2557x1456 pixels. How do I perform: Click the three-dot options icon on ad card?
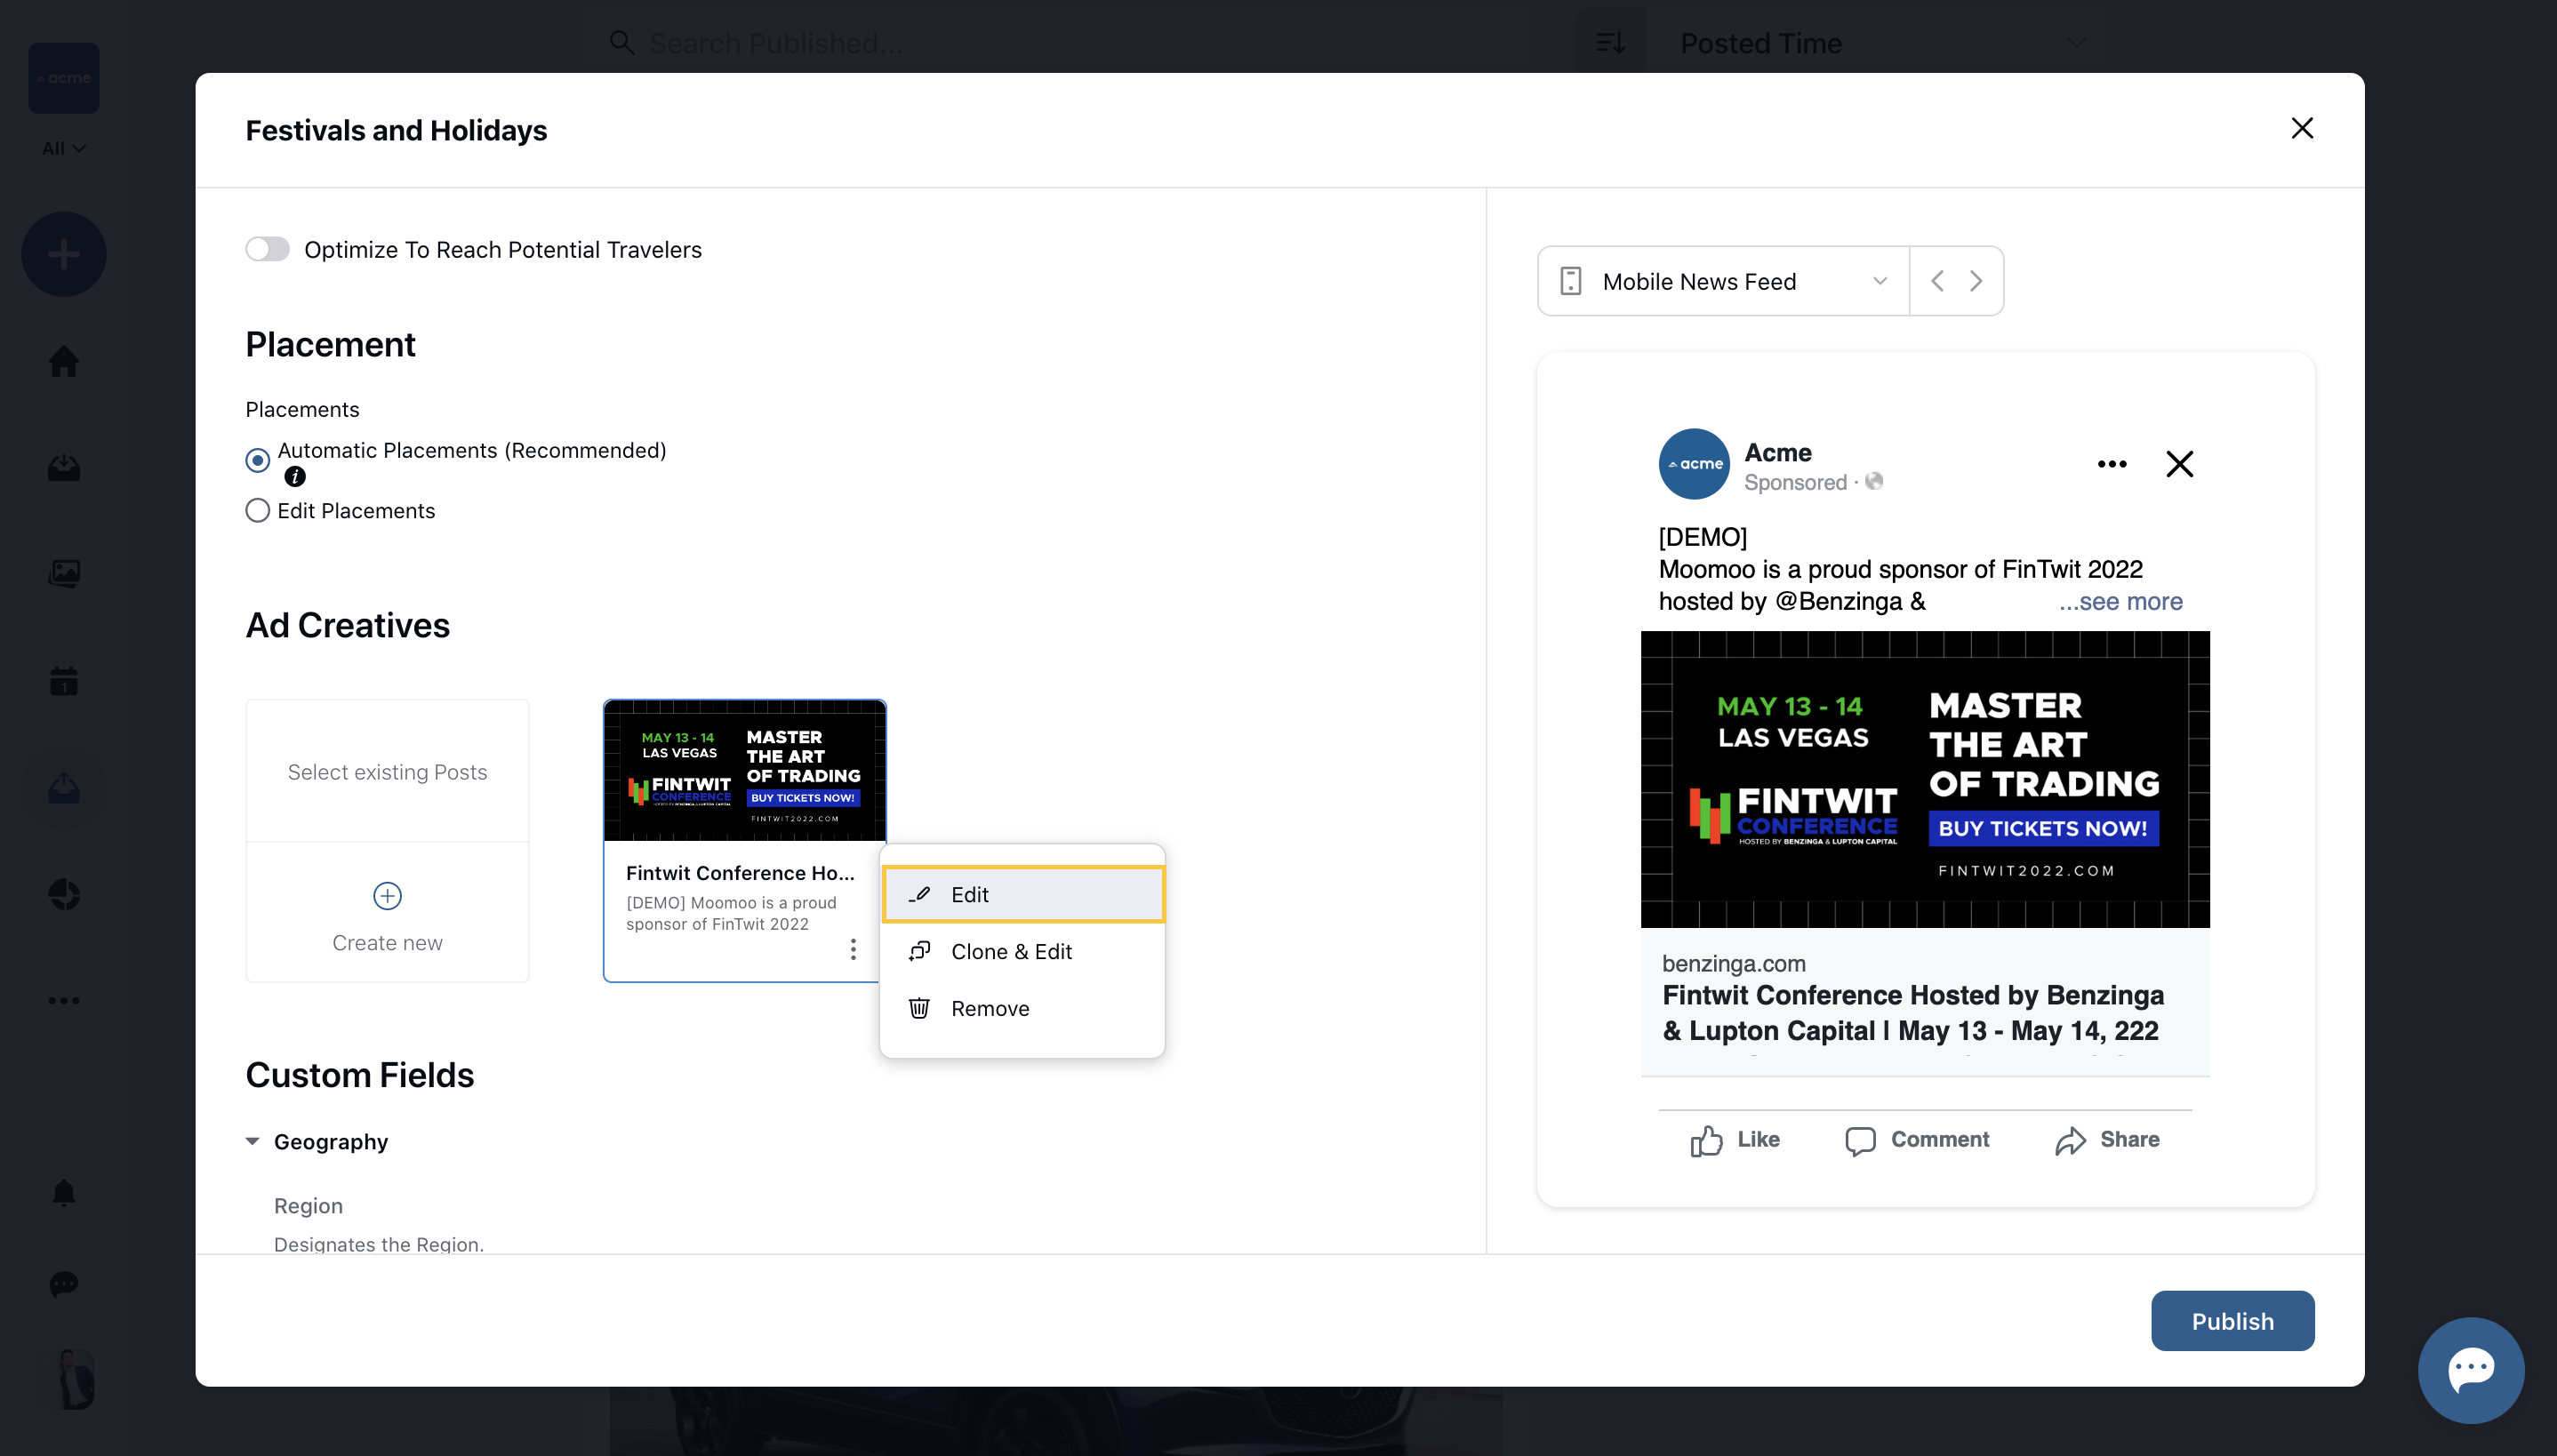tap(854, 950)
